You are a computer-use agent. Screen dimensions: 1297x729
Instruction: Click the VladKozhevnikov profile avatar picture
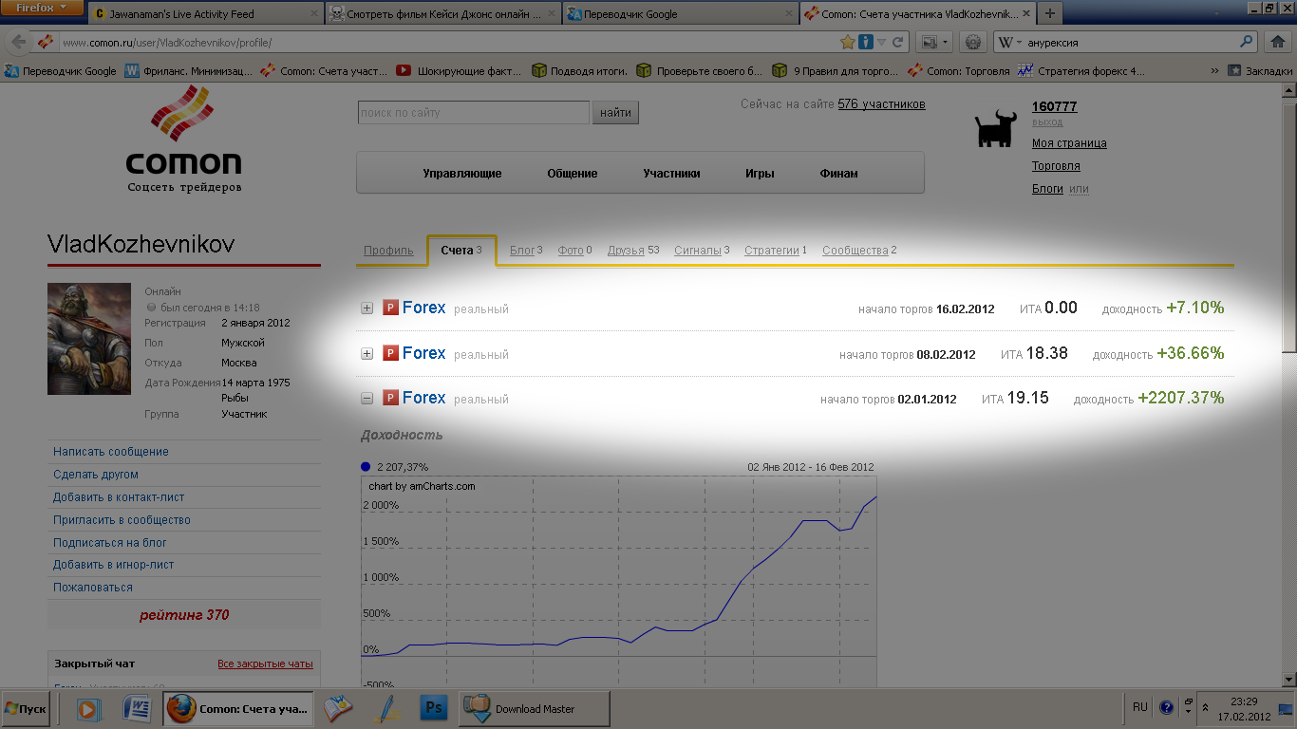pyautogui.click(x=89, y=339)
